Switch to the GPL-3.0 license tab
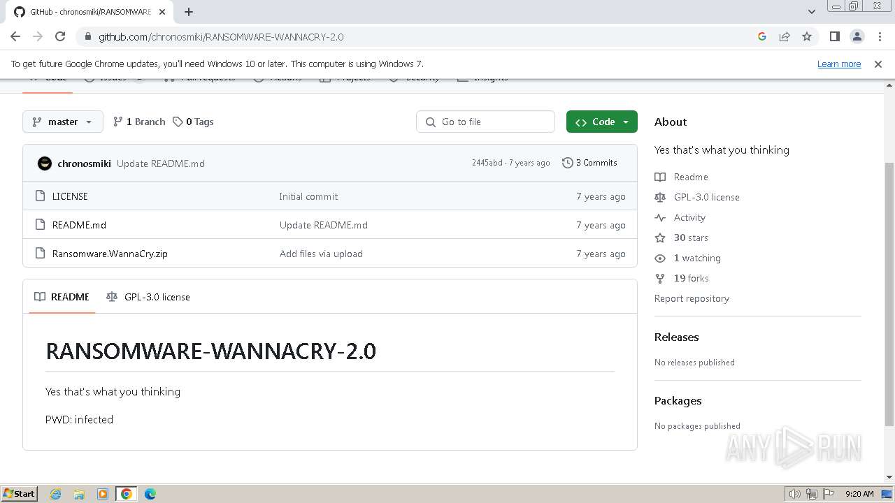This screenshot has height=503, width=895. click(148, 297)
